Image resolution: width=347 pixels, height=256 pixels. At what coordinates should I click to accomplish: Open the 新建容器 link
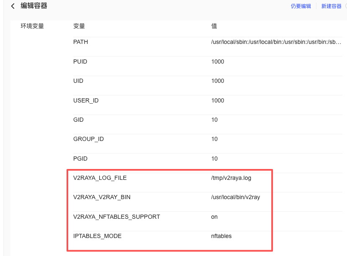pos(332,6)
